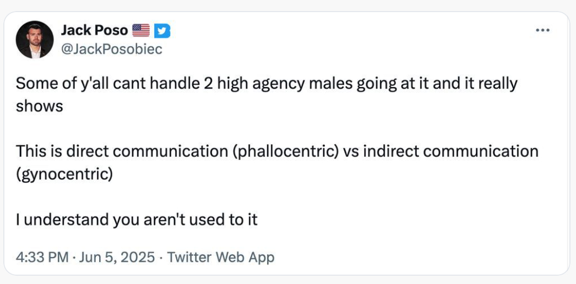This screenshot has height=284, width=576.
Task: Click the Jack Poso profile avatar
Action: tap(35, 40)
